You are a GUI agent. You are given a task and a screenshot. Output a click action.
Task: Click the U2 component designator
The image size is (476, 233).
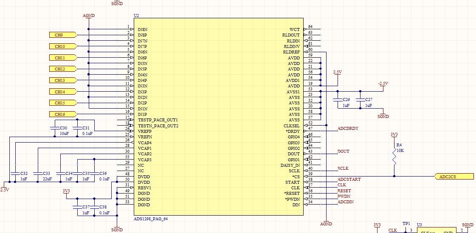[136, 15]
